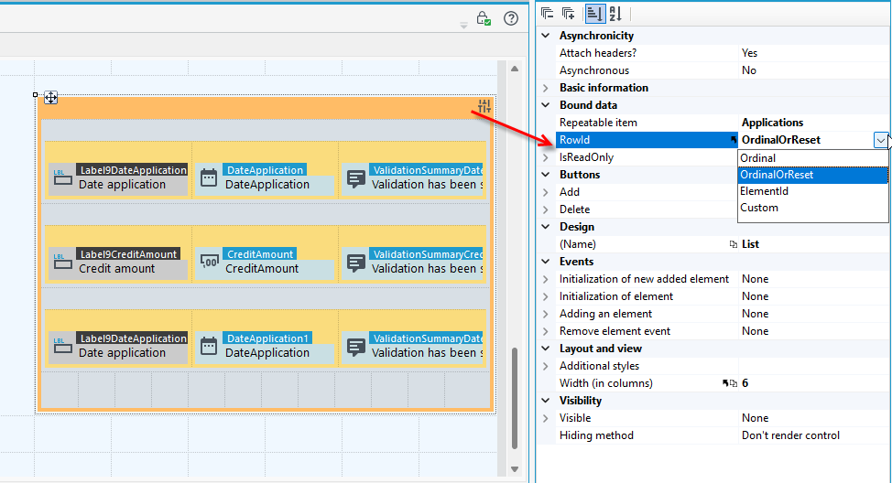Collapse the Asynchronicity category

(x=546, y=36)
